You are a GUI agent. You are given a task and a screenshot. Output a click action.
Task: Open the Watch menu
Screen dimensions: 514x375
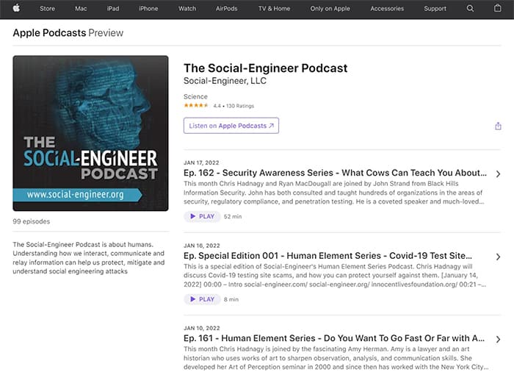[187, 9]
